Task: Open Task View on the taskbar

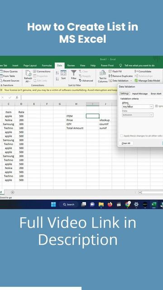Action: coord(83,204)
